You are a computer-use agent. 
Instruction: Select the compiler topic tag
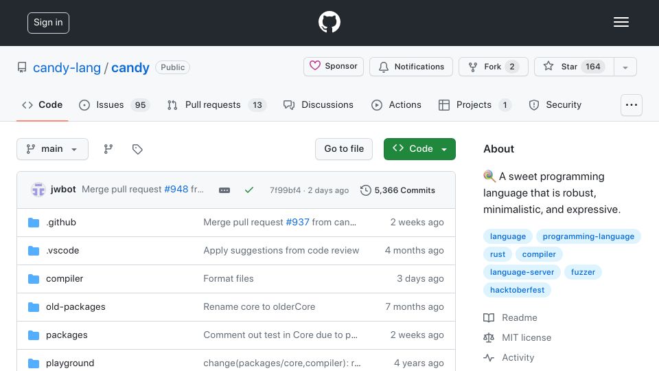click(539, 254)
